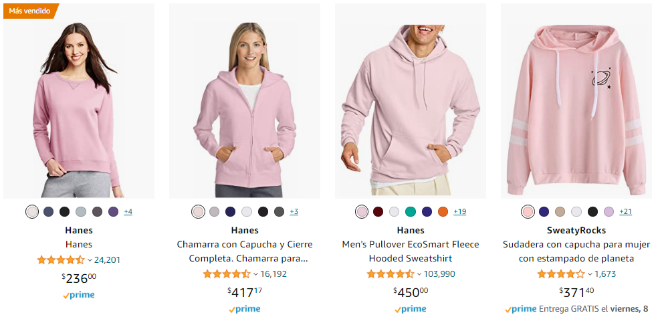Choose orange swatch on Hanes EcoSmart hoodie
This screenshot has height=317, width=658.
[x=443, y=211]
